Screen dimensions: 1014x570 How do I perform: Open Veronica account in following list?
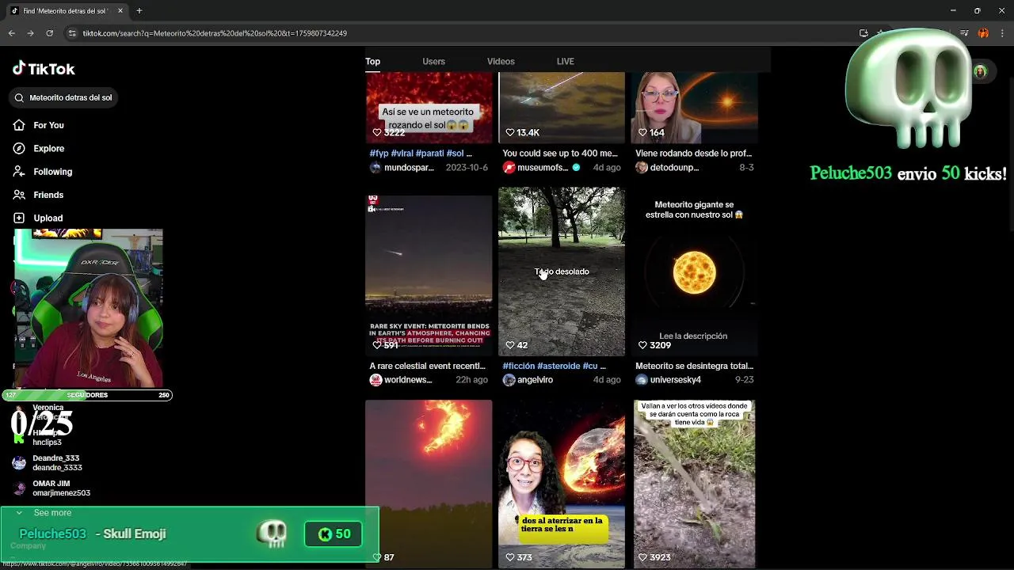[48, 412]
